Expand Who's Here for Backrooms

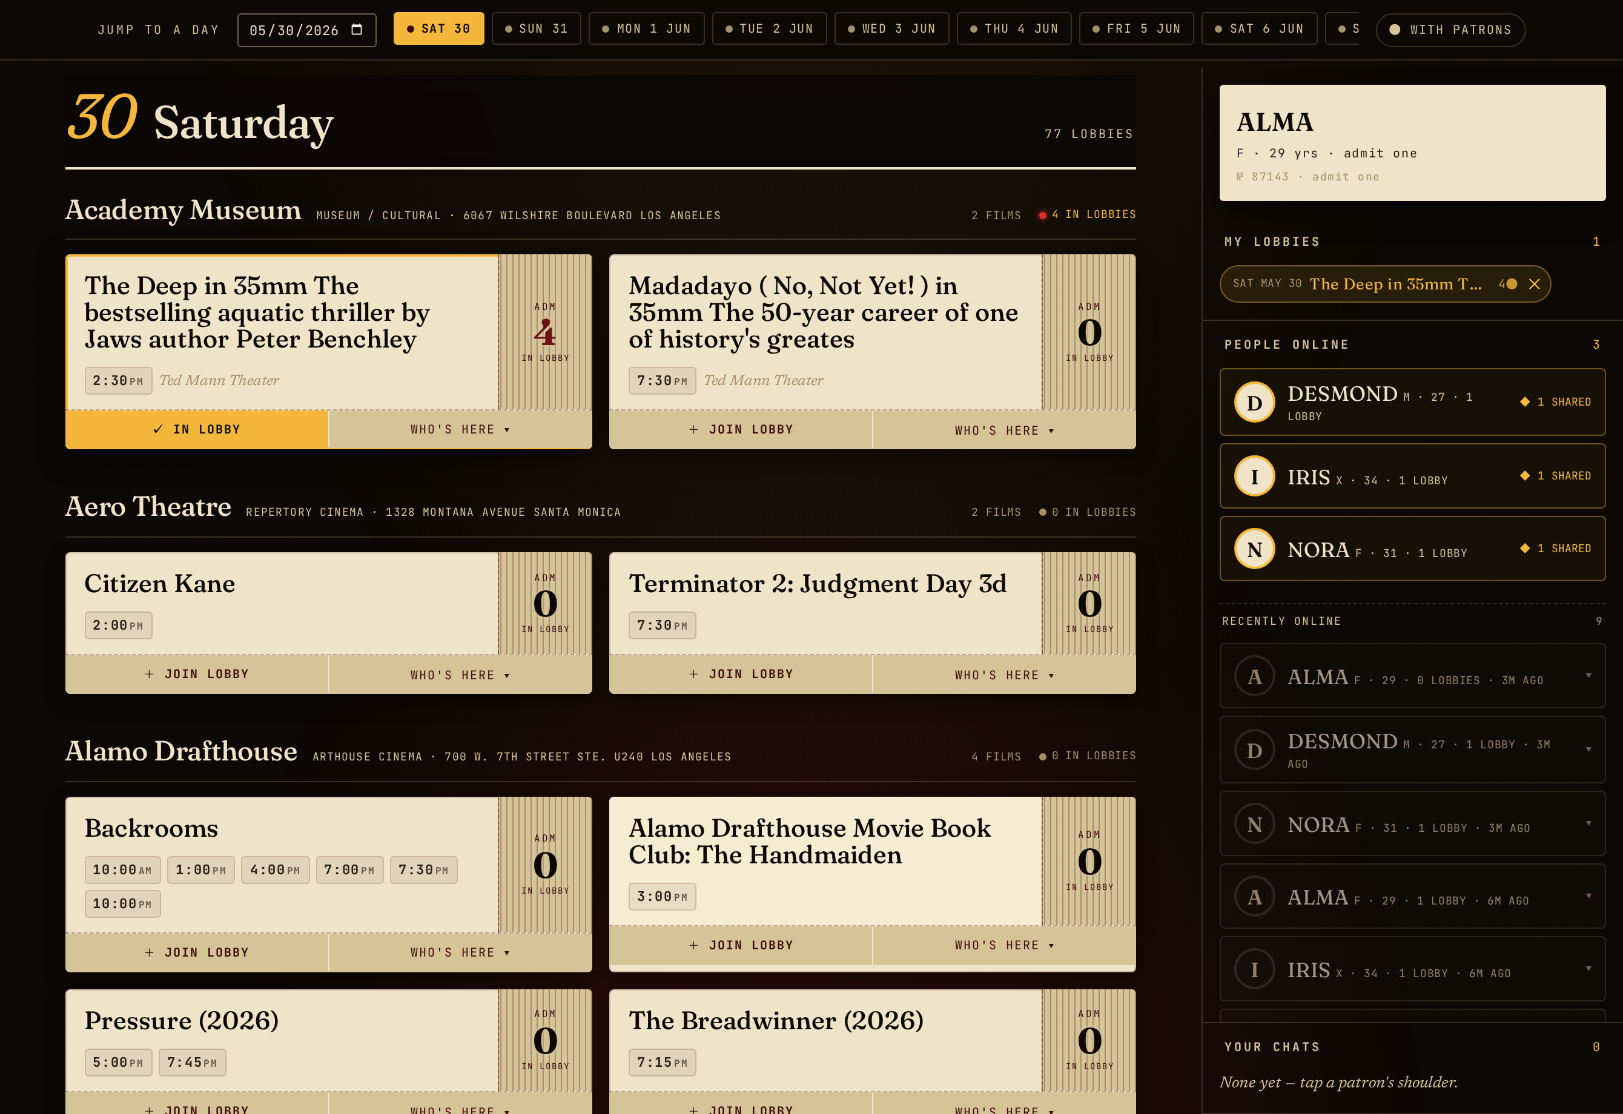tap(460, 953)
